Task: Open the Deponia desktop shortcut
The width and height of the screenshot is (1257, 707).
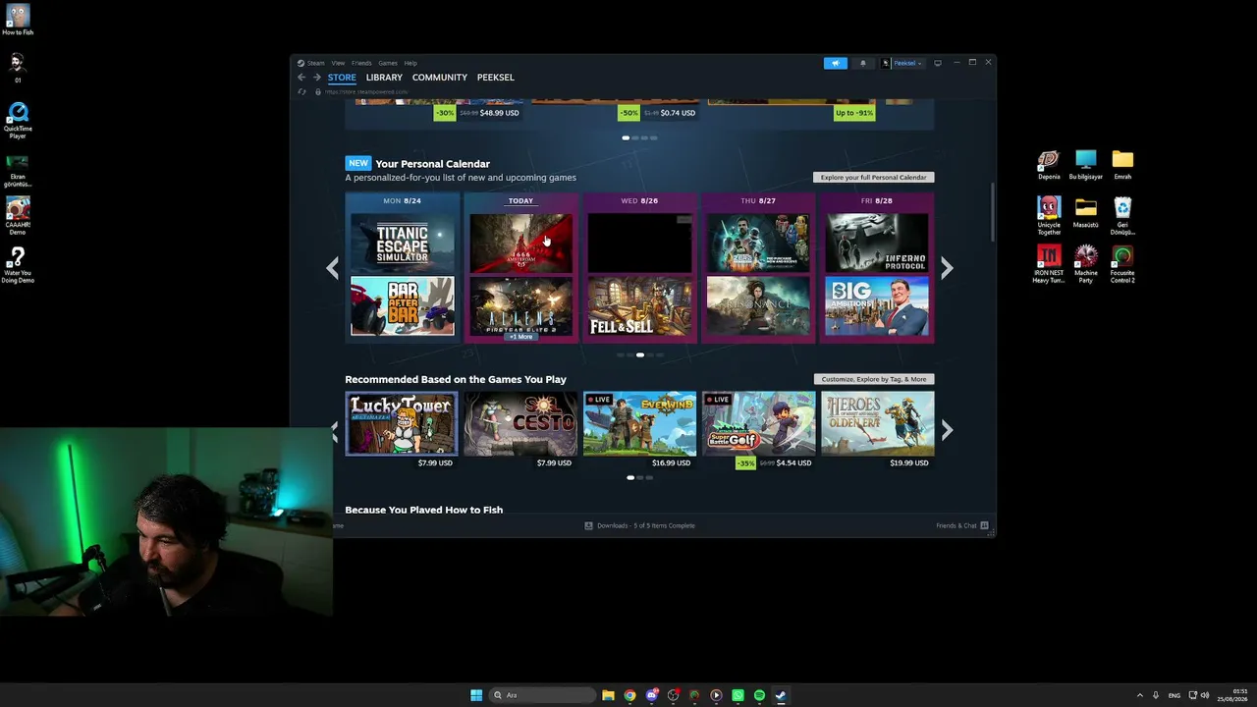Action: click(1049, 165)
